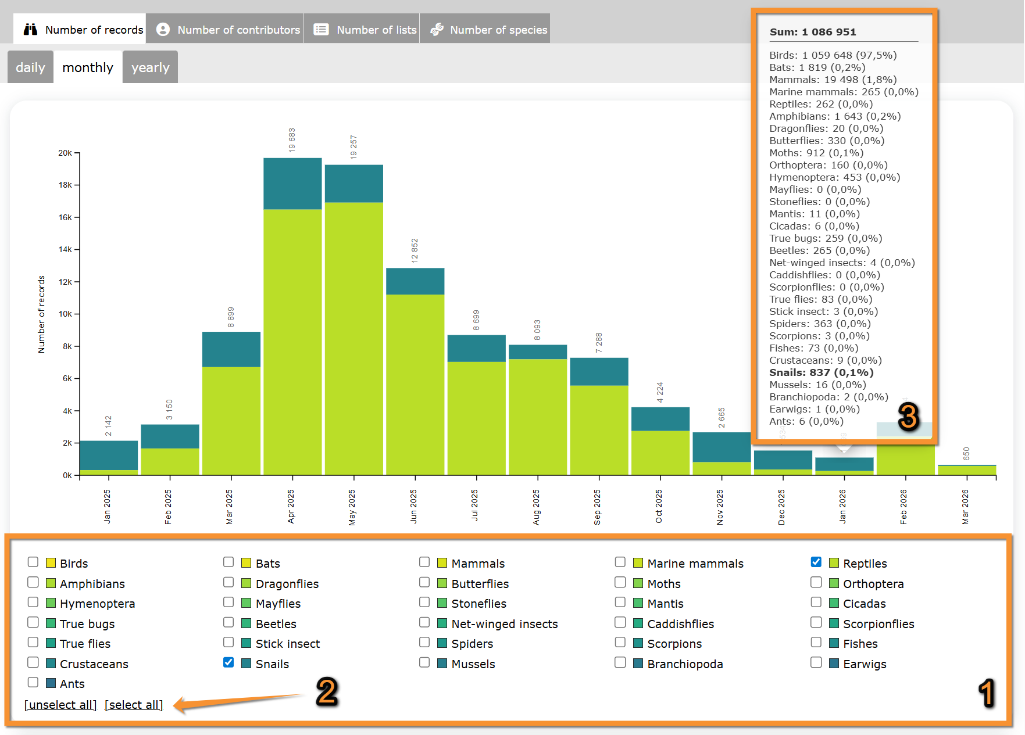Uncheck the Snails checkbox
The width and height of the screenshot is (1025, 735).
point(229,663)
